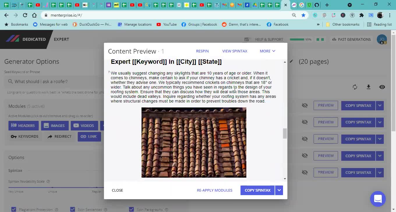The height and width of the screenshot is (212, 396).
Task: Click VIEW SPINTAX in Content Preview
Action: pos(235,51)
